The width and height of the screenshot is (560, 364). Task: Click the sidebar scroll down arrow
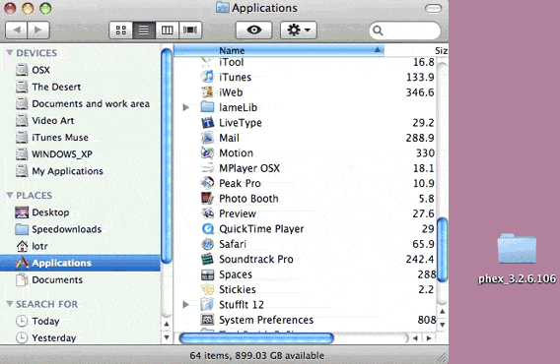tap(167, 336)
